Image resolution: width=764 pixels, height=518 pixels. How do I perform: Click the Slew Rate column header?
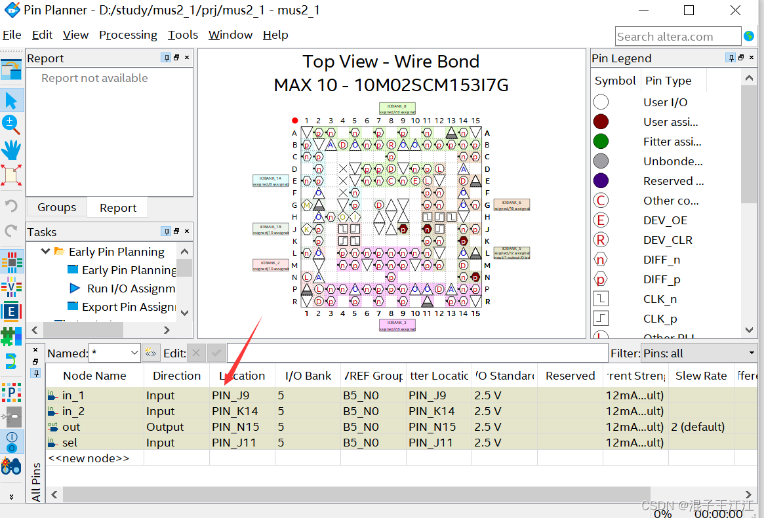(x=700, y=376)
